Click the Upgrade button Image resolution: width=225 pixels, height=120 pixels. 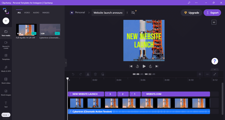[191, 13]
